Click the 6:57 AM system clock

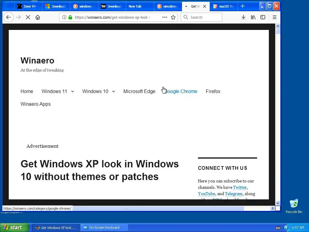(298, 228)
